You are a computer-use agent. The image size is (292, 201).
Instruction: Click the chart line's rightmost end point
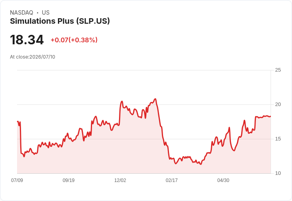coord(271,116)
